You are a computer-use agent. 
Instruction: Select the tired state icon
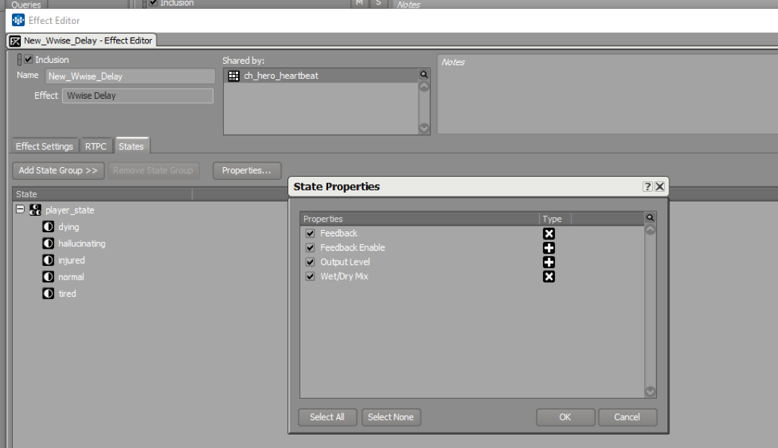[x=48, y=294]
